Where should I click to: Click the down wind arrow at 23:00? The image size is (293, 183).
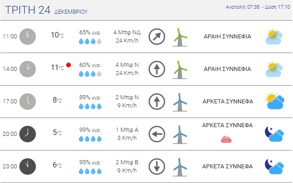pos(157,167)
